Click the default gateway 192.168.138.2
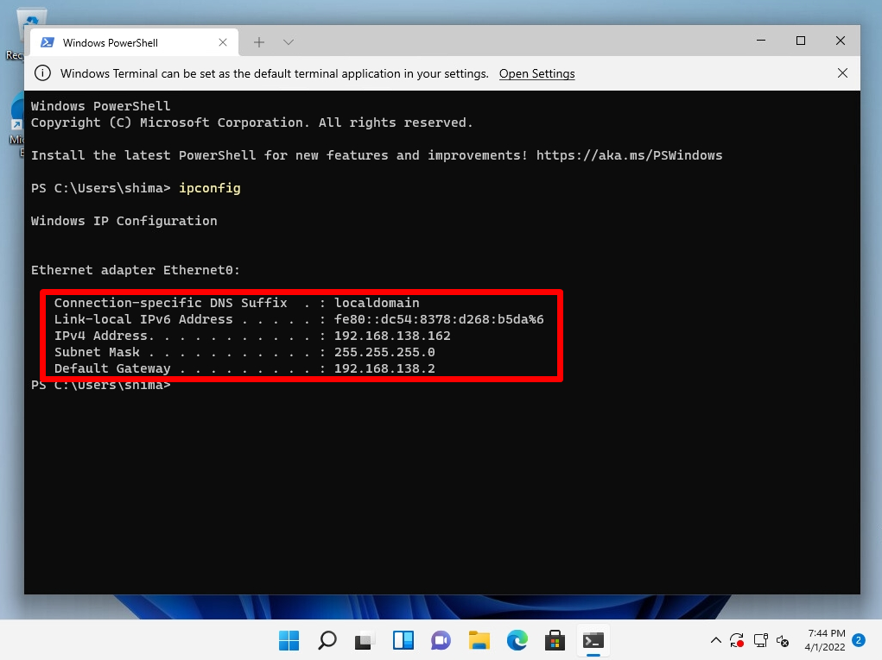The height and width of the screenshot is (660, 882). (384, 368)
